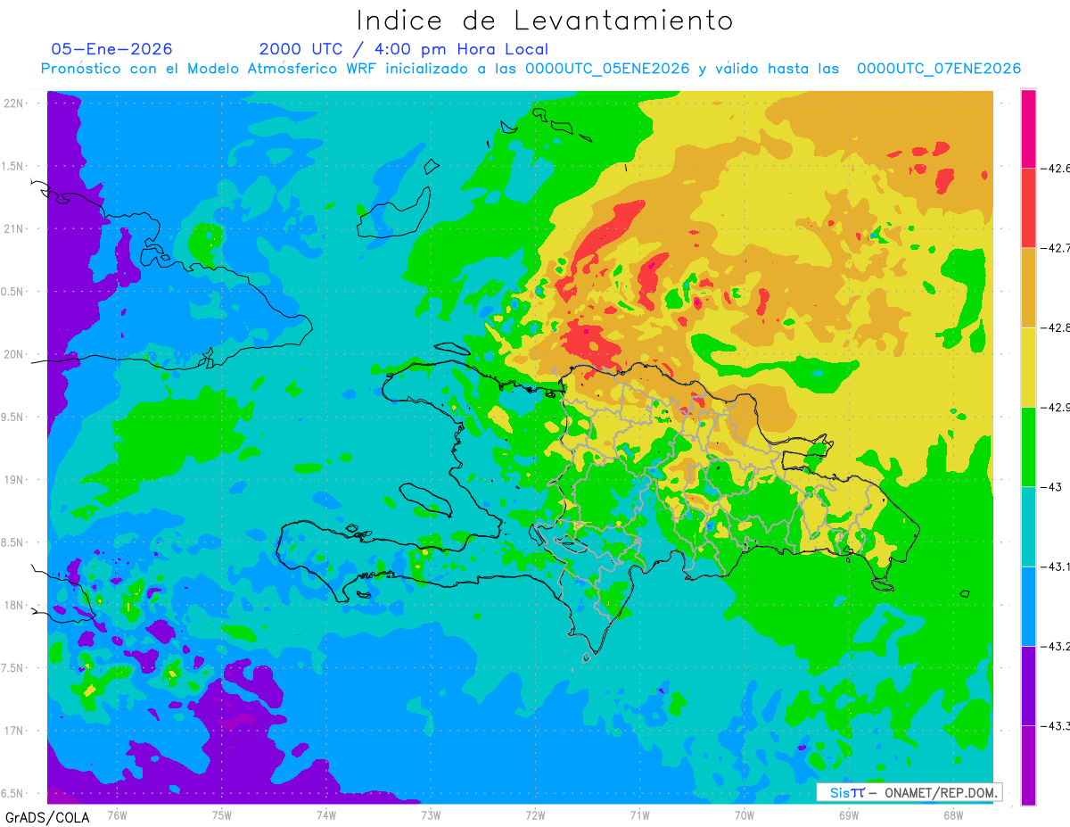Screen dimensions: 1070x827
Task: Click the '2000 UTC / 4:00 pm Hora Local' text
Action: point(404,49)
